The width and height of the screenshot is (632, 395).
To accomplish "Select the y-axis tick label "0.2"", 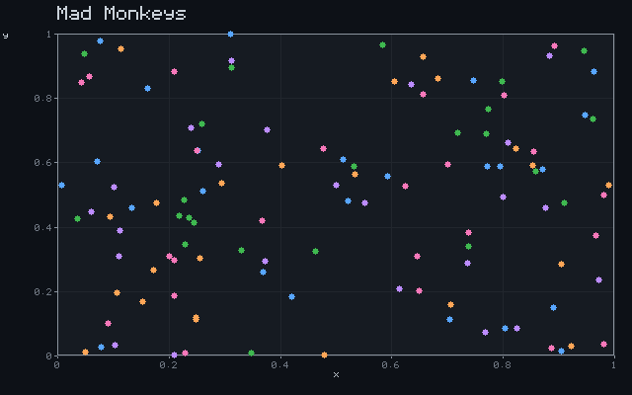I will click(x=43, y=291).
